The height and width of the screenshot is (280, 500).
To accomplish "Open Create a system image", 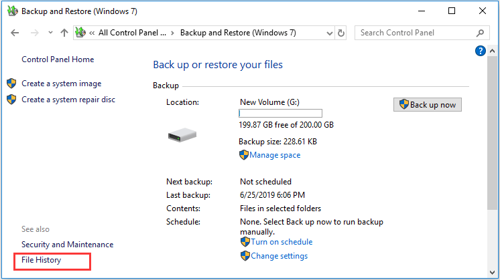I will pos(61,84).
